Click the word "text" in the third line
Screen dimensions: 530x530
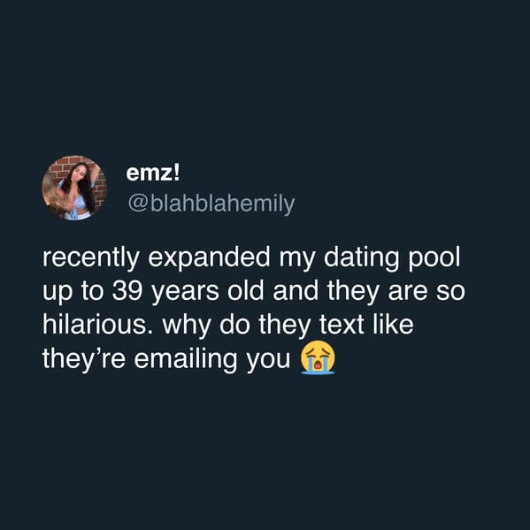pos(342,325)
